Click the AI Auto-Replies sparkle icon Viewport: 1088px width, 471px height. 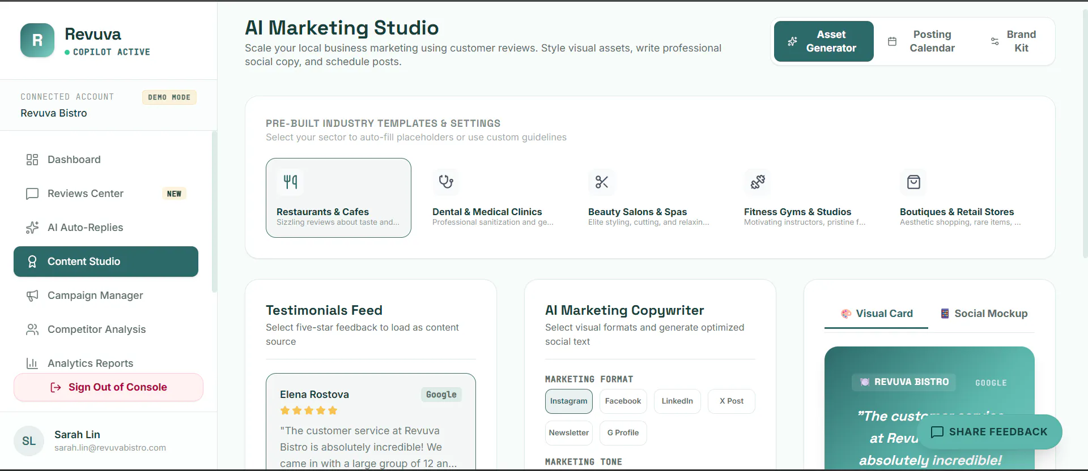[x=32, y=228]
